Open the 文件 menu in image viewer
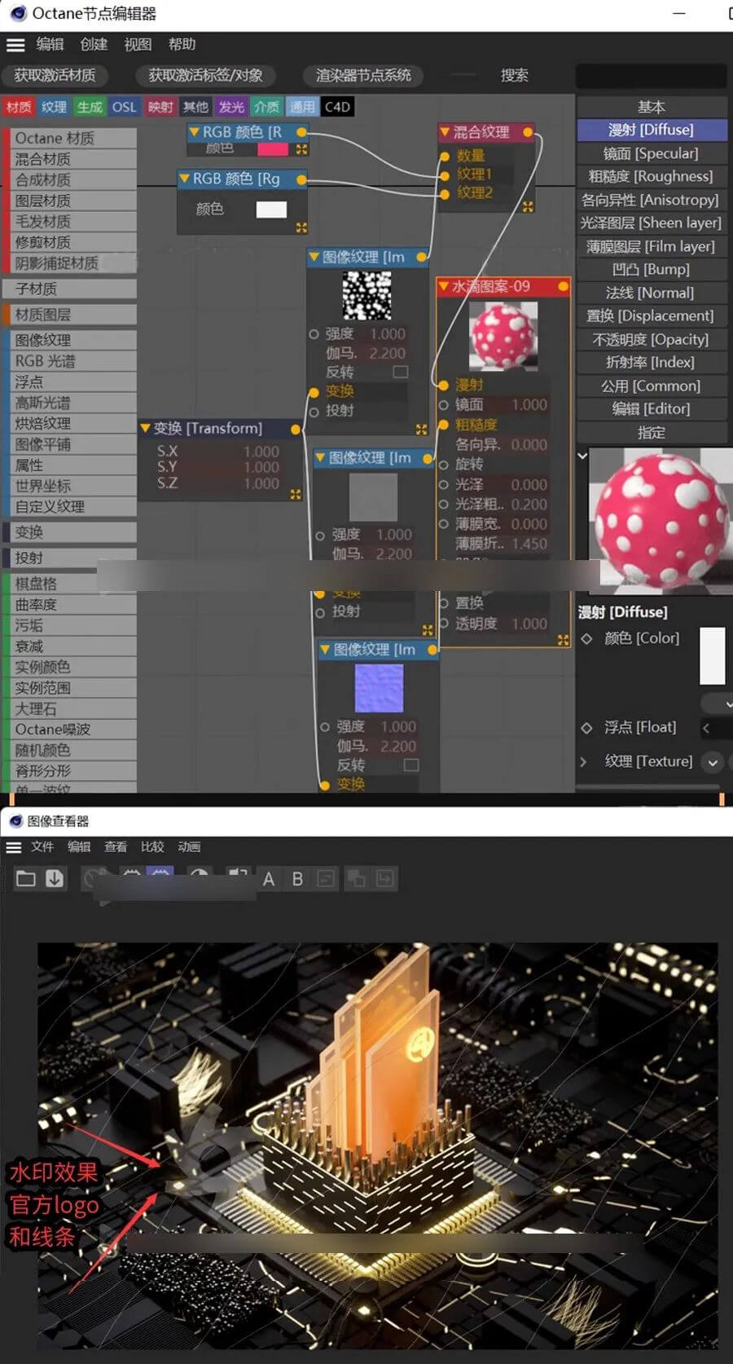This screenshot has height=1364, width=733. point(42,847)
